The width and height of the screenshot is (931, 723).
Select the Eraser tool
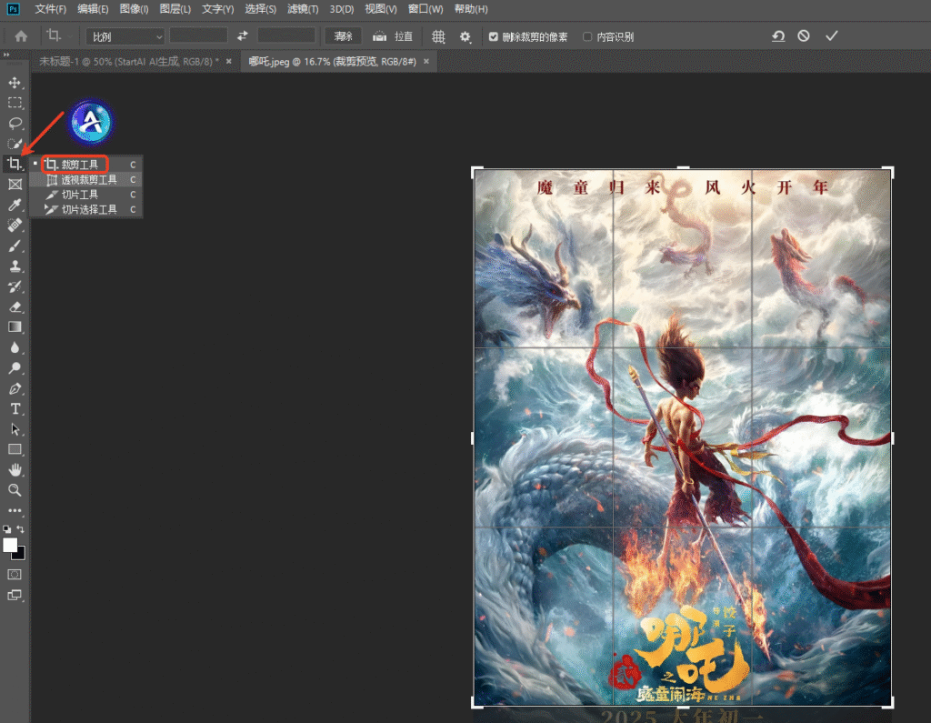click(15, 306)
